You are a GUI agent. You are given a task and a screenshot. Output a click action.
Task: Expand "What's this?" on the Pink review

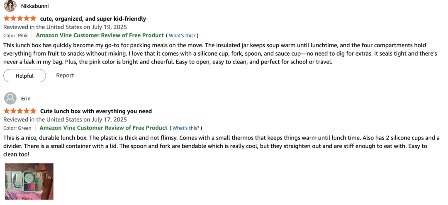coord(182,36)
